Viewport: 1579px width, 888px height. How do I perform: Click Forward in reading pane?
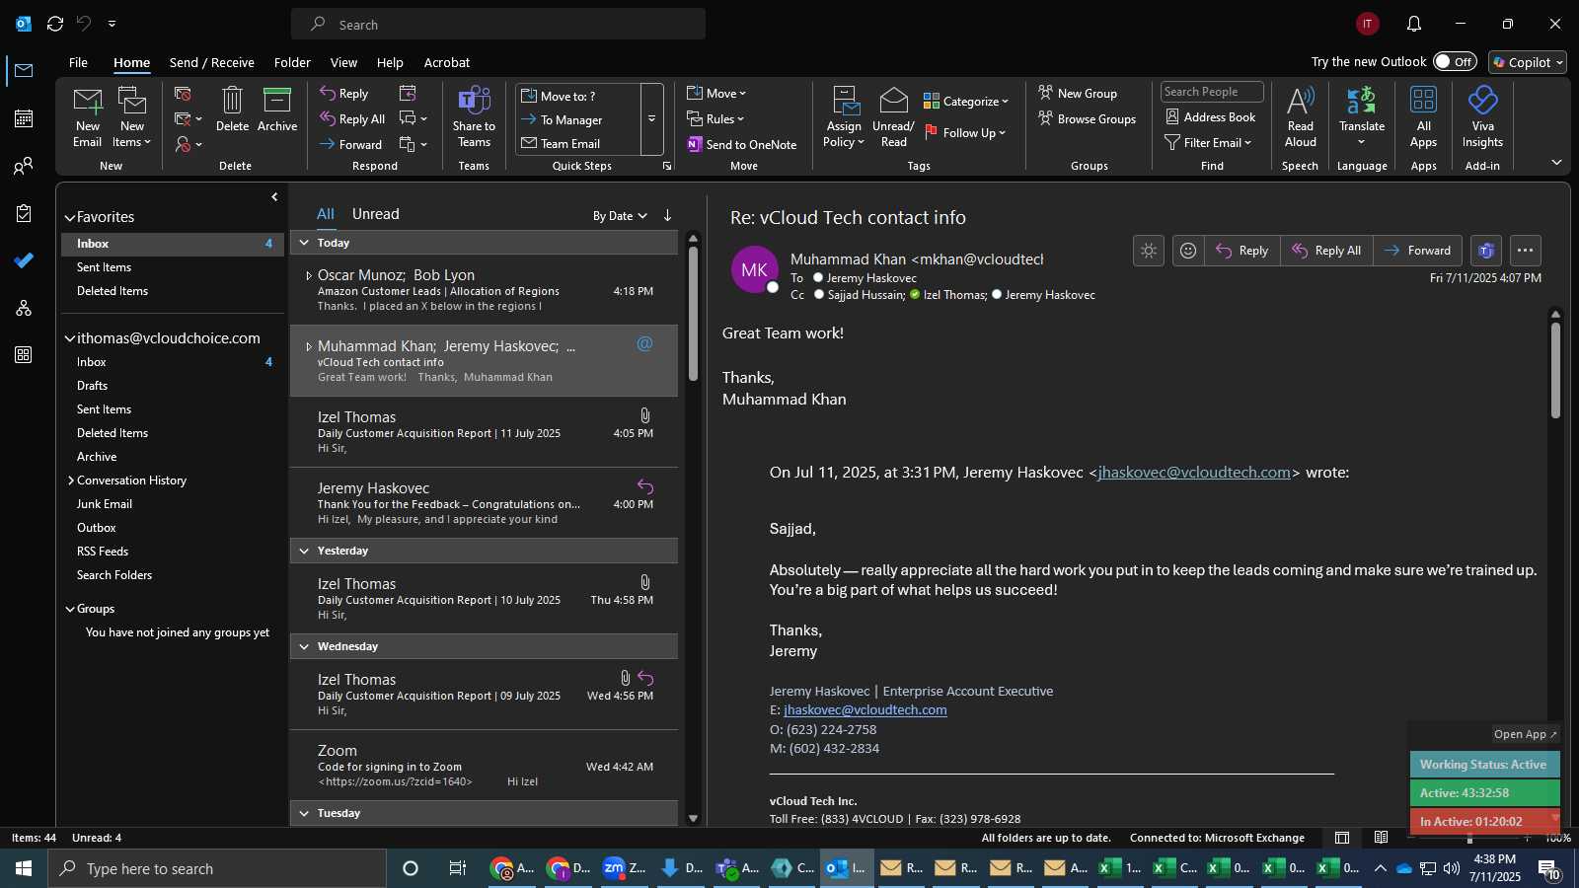1417,251
